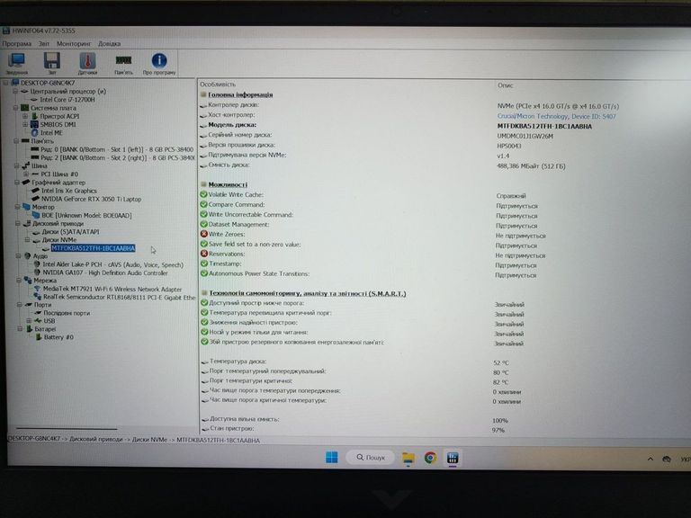Screen dimensions: 691x518
Task: Select NVIDIA GA107 High Definition Audio Controller
Action: coord(105,273)
